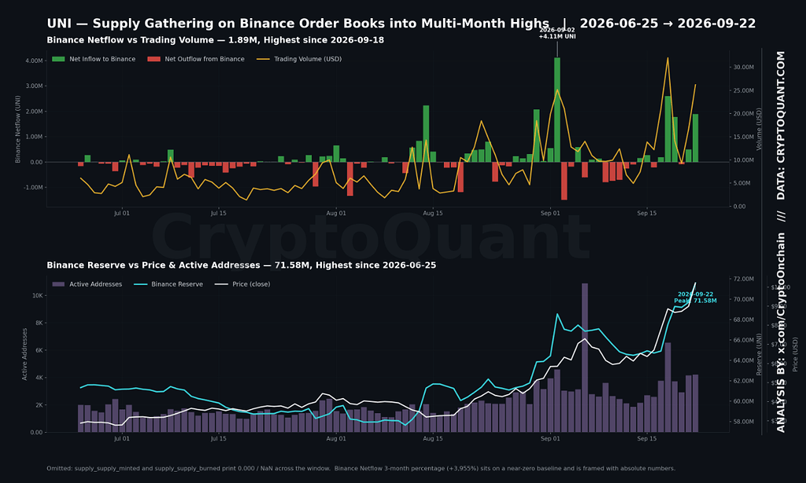Image resolution: width=806 pixels, height=483 pixels.
Task: Click the '72.00M' tick on the reserve axis
Action: pos(743,279)
